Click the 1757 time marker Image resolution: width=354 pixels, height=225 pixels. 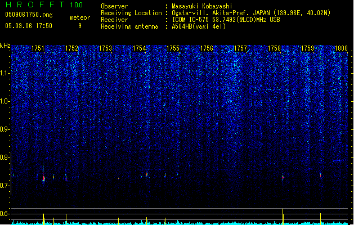tap(240, 48)
